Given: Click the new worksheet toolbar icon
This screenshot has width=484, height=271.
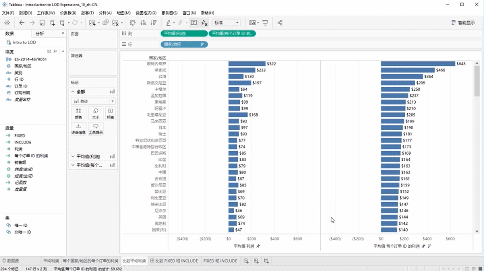Looking at the screenshot, I should [92, 23].
